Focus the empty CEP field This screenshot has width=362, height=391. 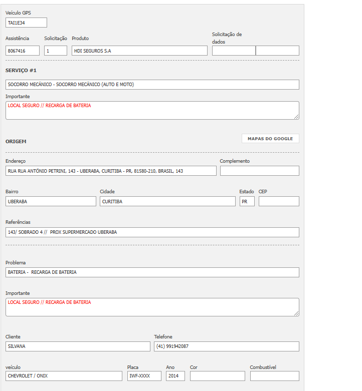coord(279,201)
